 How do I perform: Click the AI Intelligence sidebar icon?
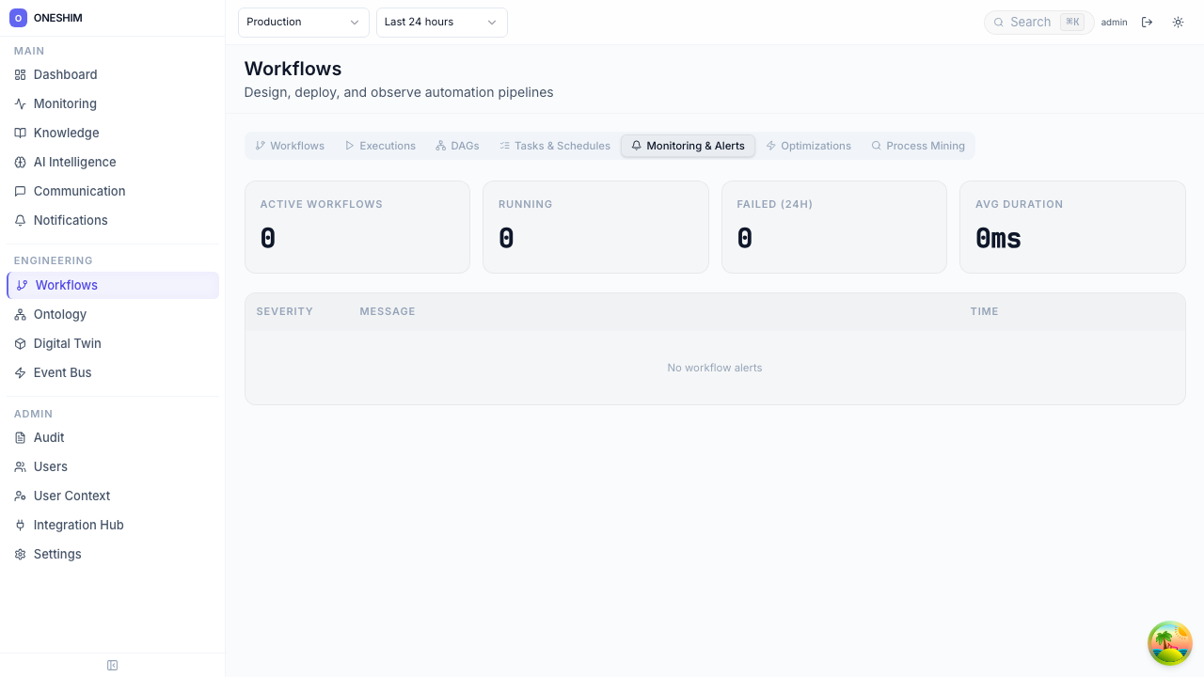(21, 162)
